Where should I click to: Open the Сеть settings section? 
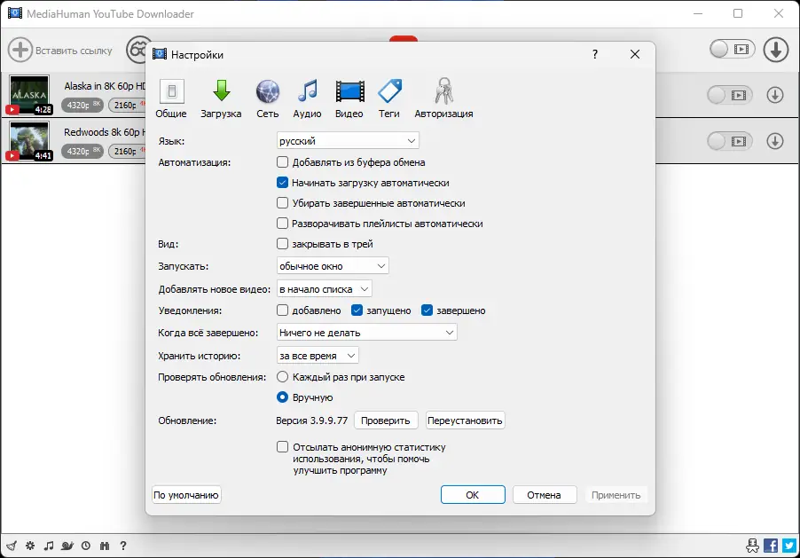click(x=266, y=95)
